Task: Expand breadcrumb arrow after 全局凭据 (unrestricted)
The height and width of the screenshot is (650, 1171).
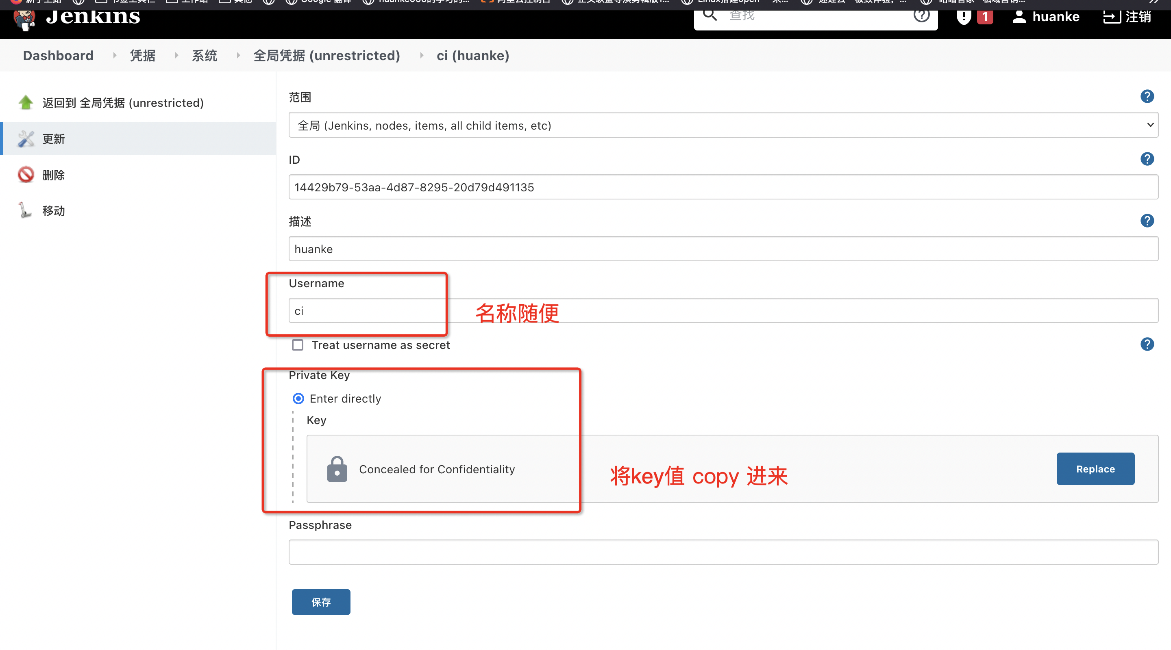Action: coord(421,55)
